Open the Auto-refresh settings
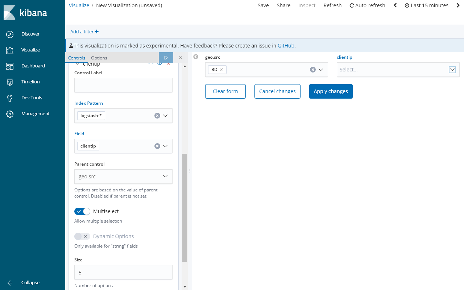Viewport: 464px width, 290px height. [367, 5]
